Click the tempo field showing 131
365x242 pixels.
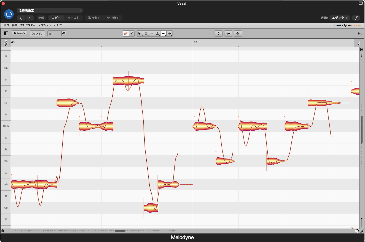54,33
